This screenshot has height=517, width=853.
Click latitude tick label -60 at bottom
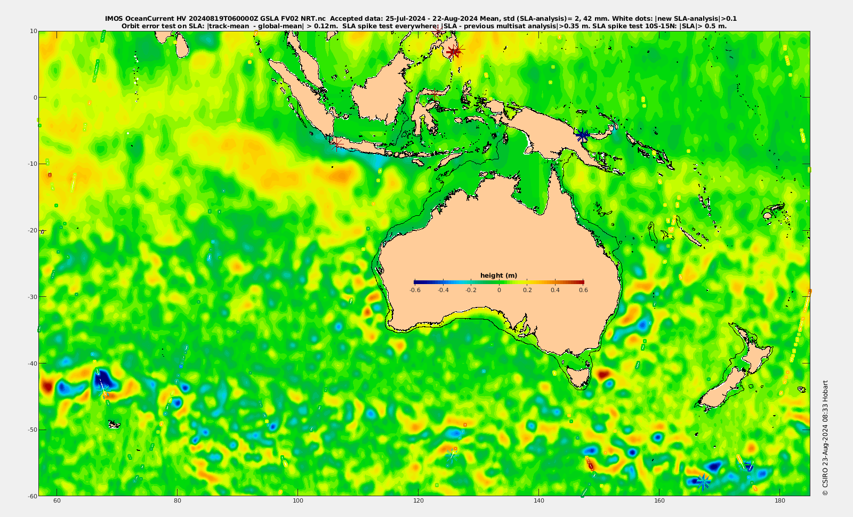[32, 496]
